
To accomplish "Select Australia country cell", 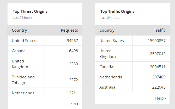I will coord(107,87).
